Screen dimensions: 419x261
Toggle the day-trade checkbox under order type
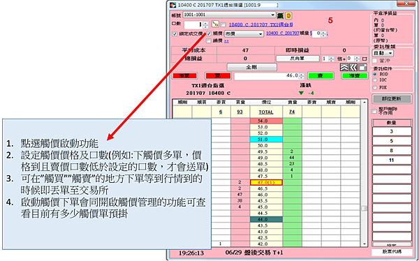pos(374,61)
